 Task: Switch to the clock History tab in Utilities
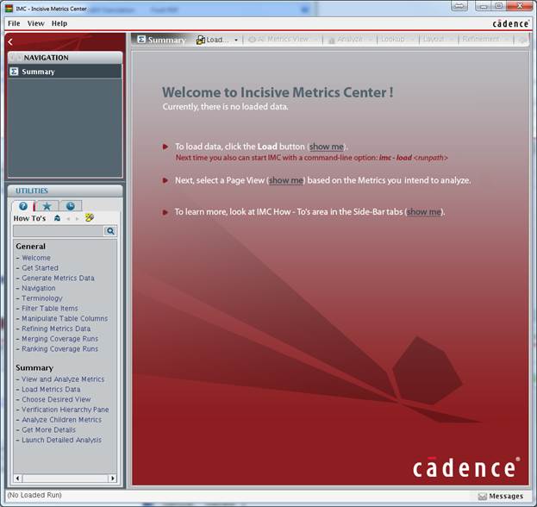point(70,206)
